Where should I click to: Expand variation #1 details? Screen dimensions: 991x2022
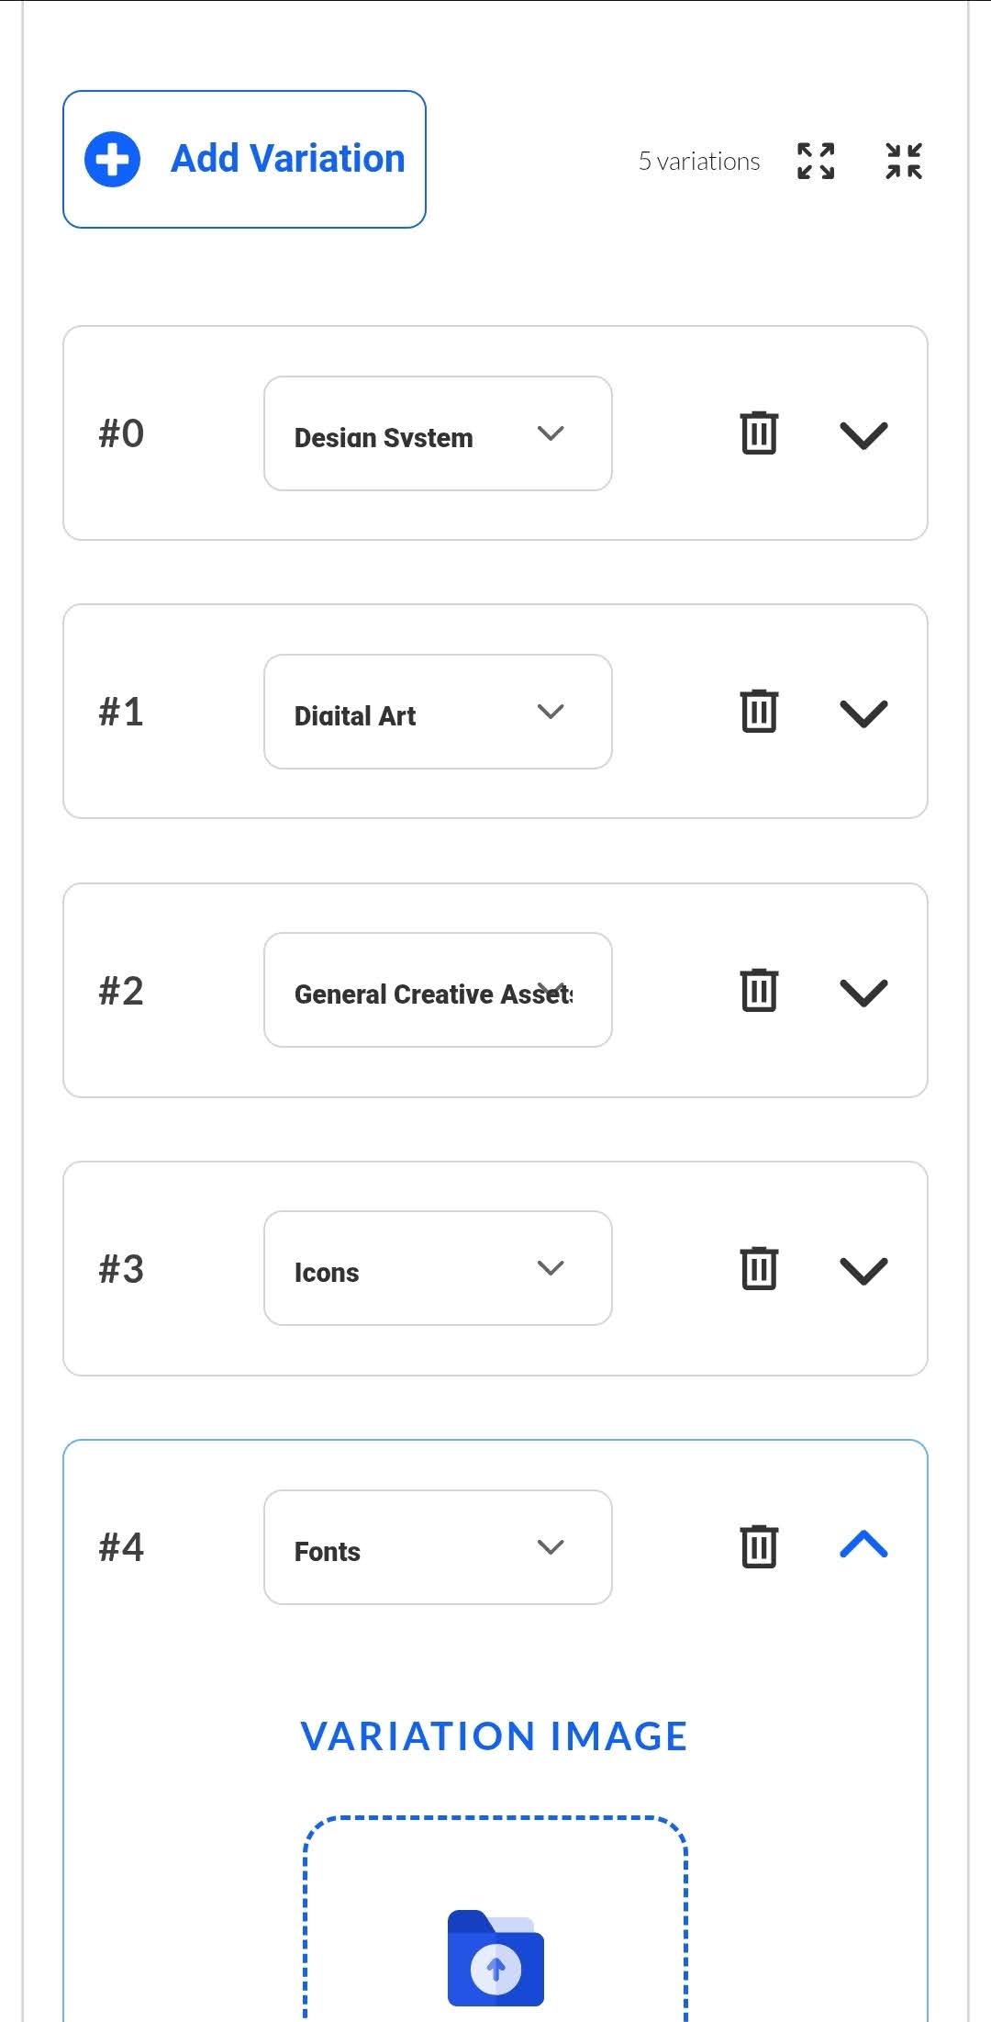coord(863,713)
